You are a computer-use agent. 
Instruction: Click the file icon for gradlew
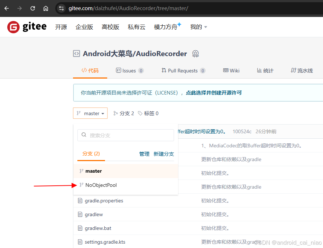tap(80, 214)
